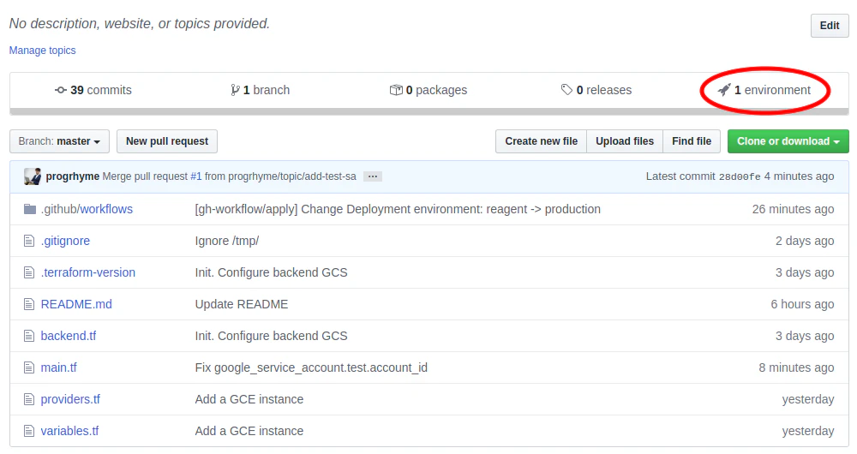Click the gray language bar below stats
This screenshot has width=857, height=454.
point(429,111)
